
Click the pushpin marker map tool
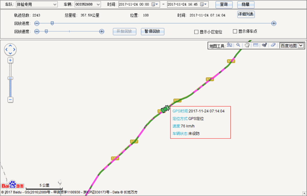click(x=264, y=45)
